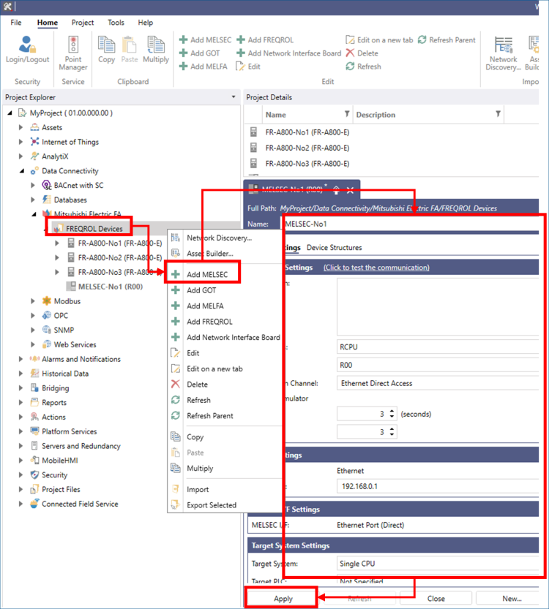Expand the Internet of Things node

click(x=21, y=142)
